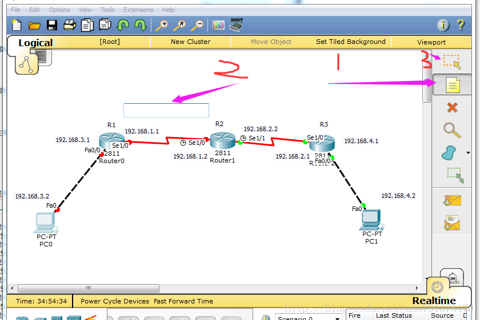Click the Zoom Out magnifier icon
Image resolution: width=480 pixels, height=320 pixels.
[x=197, y=25]
